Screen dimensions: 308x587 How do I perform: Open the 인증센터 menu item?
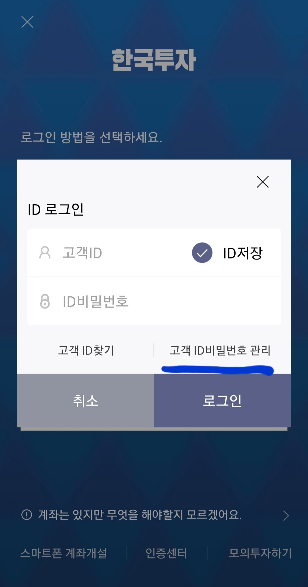[166, 553]
